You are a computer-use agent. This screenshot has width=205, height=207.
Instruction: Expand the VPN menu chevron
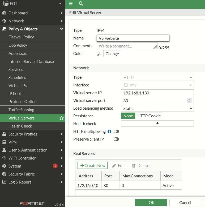[61, 142]
